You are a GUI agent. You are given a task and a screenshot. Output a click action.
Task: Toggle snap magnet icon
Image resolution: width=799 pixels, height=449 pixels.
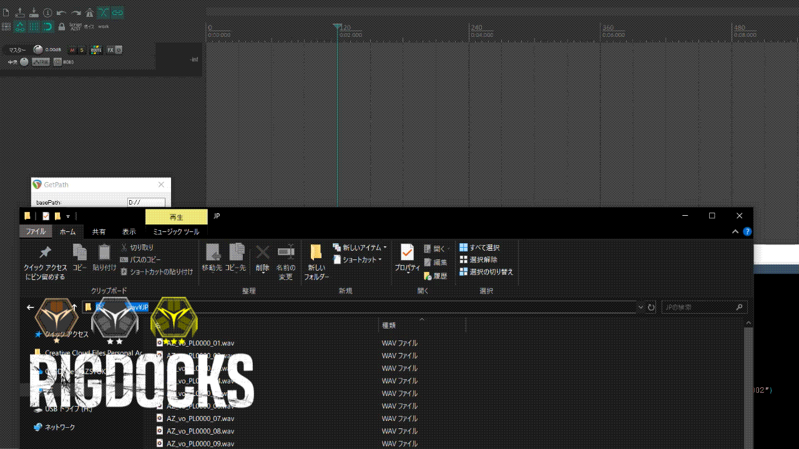click(x=47, y=27)
